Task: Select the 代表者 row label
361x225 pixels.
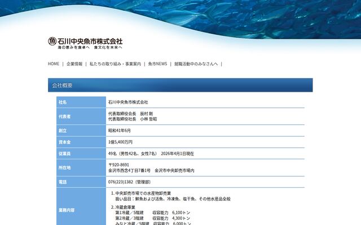Action: point(64,116)
